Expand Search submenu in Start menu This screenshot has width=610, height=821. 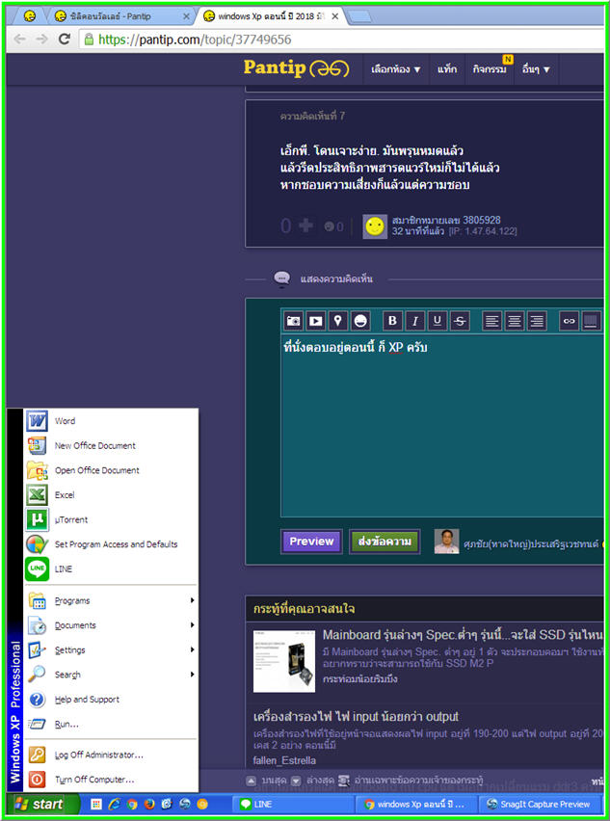[111, 675]
